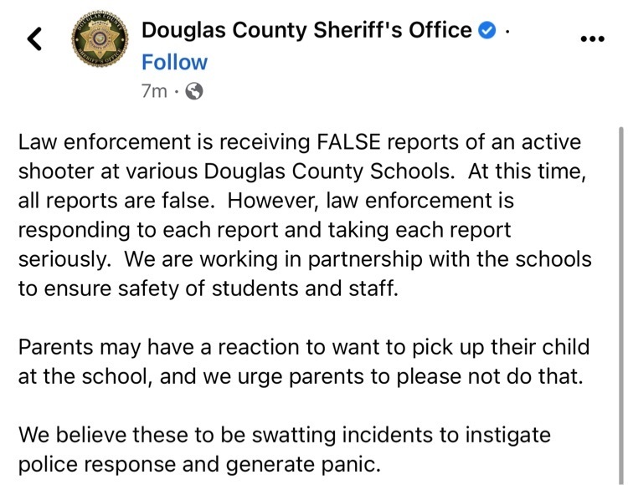The width and height of the screenshot is (628, 485).
Task: Click the word FALSE in the post
Action: click(348, 142)
